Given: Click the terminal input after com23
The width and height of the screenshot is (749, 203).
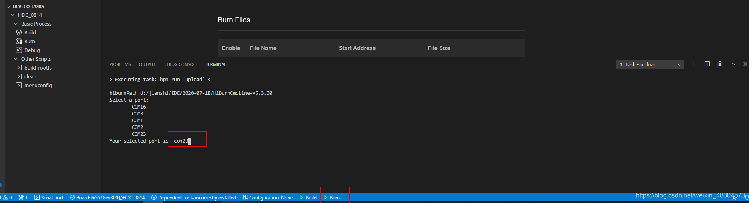Looking at the screenshot, I should 190,141.
